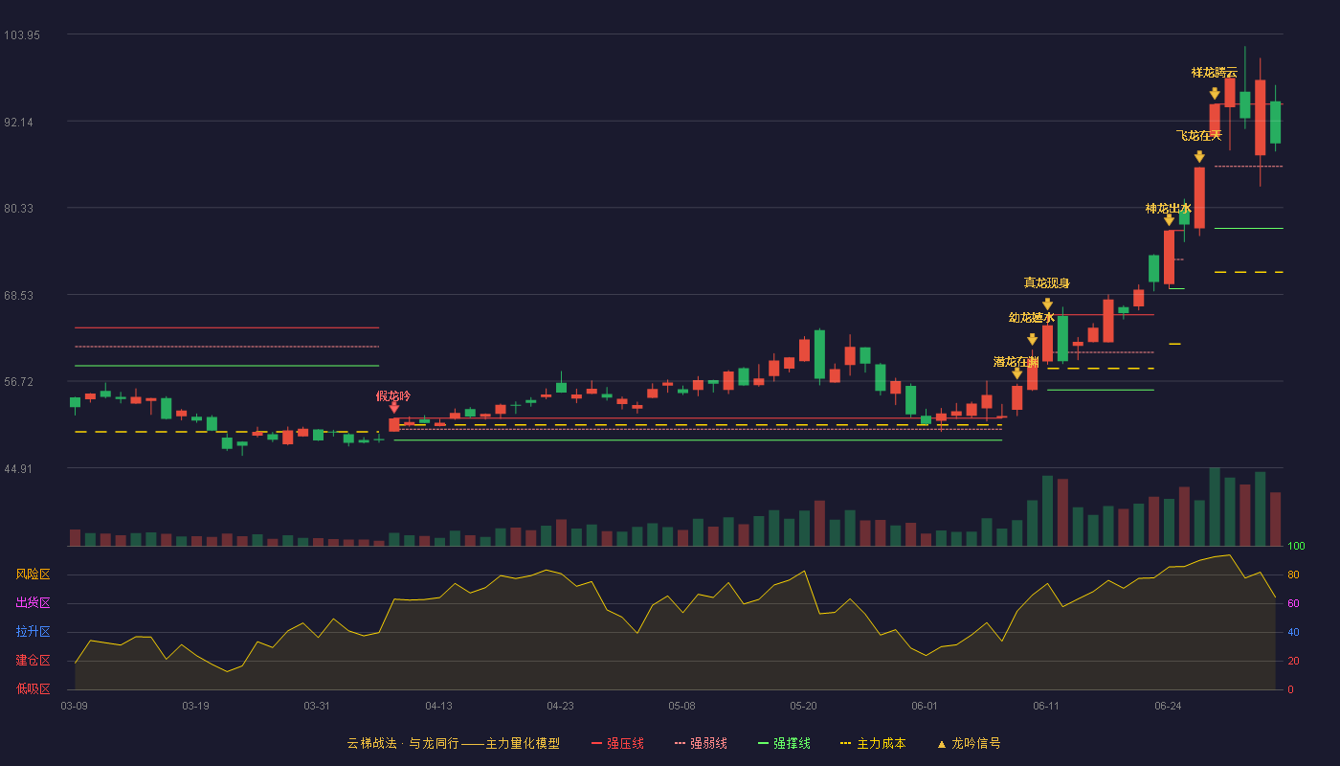
Task: Select the 飞龙在天 signal label
Action: coord(1199,135)
